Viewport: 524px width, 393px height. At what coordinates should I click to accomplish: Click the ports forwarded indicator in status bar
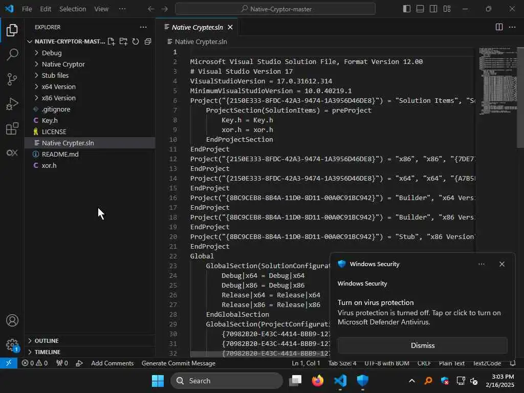pos(62,363)
